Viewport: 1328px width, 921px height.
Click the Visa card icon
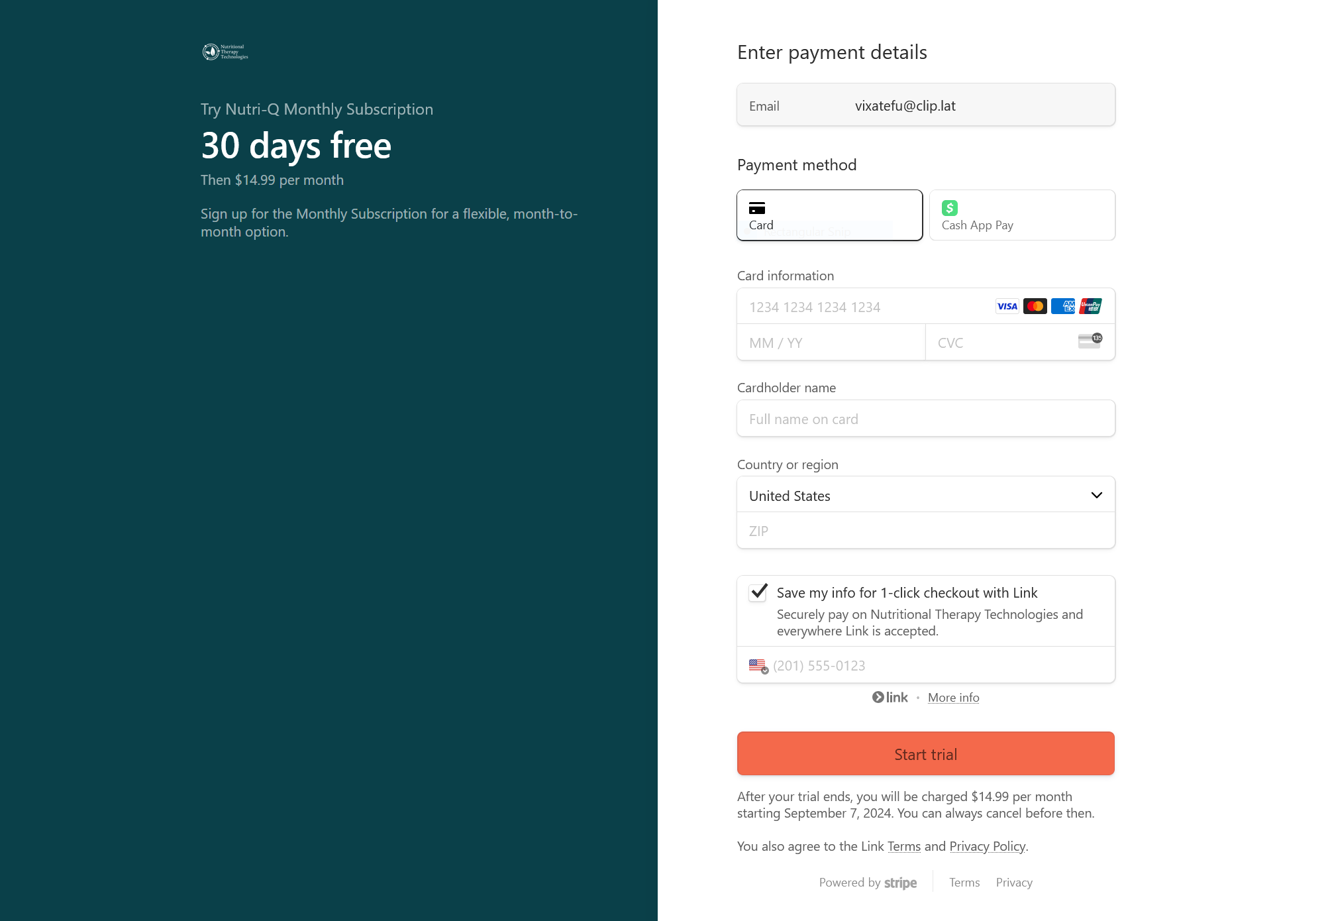click(x=1007, y=306)
